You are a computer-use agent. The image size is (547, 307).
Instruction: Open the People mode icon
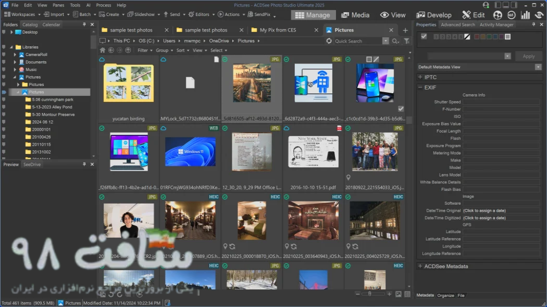(497, 15)
